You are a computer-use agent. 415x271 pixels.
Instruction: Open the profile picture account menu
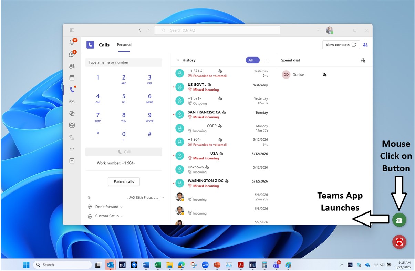click(330, 30)
